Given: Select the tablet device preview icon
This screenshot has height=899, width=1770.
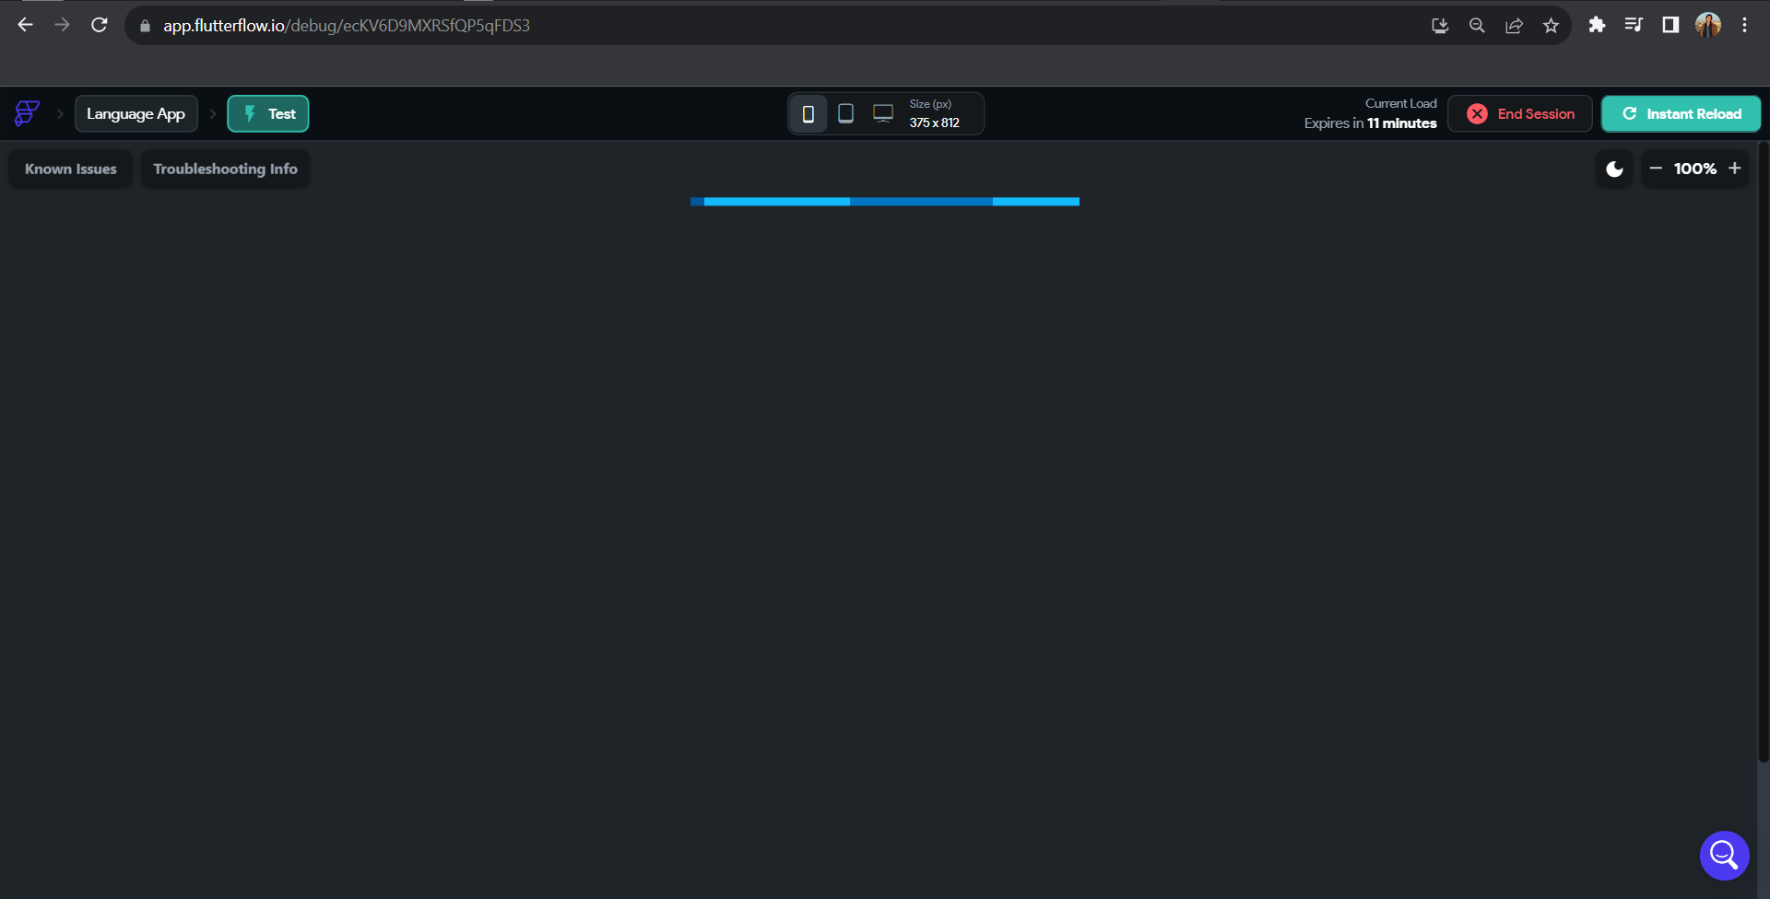Looking at the screenshot, I should pos(845,112).
